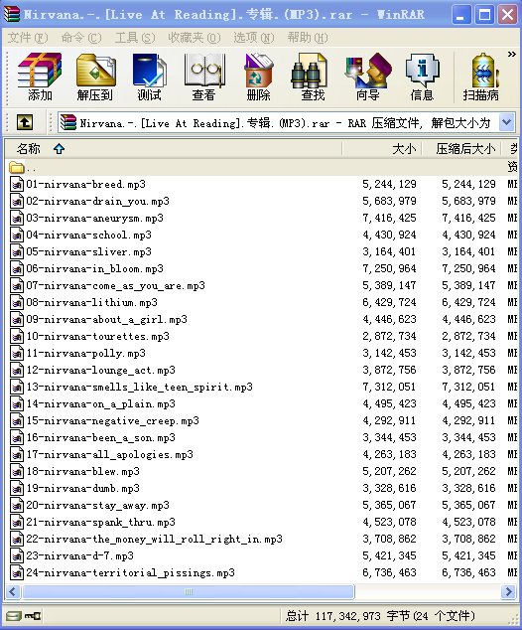This screenshot has width=522, height=630.
Task: Minimize the WinRAR window
Action: point(461,15)
